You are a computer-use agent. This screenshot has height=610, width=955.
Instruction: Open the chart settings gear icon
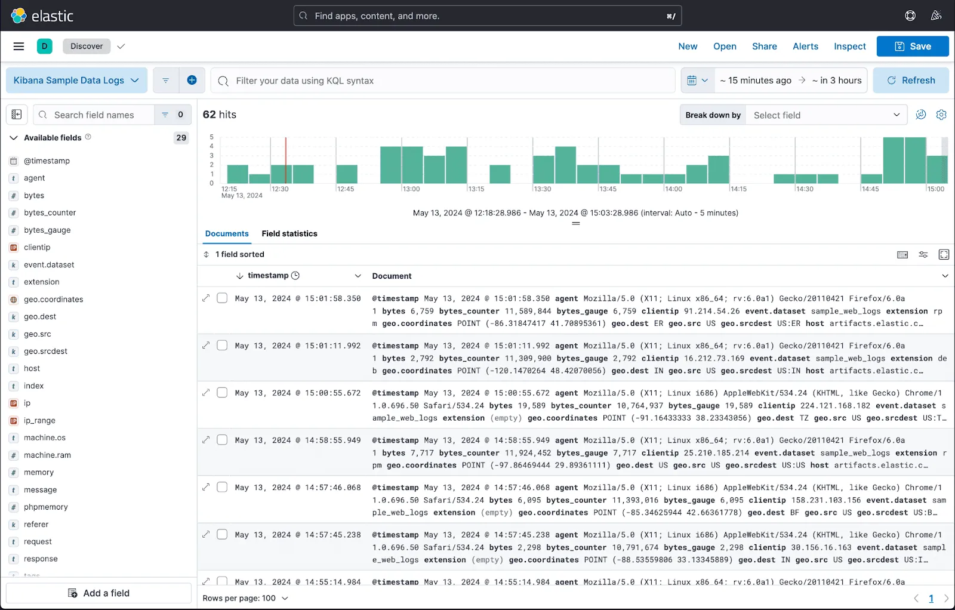tap(941, 115)
